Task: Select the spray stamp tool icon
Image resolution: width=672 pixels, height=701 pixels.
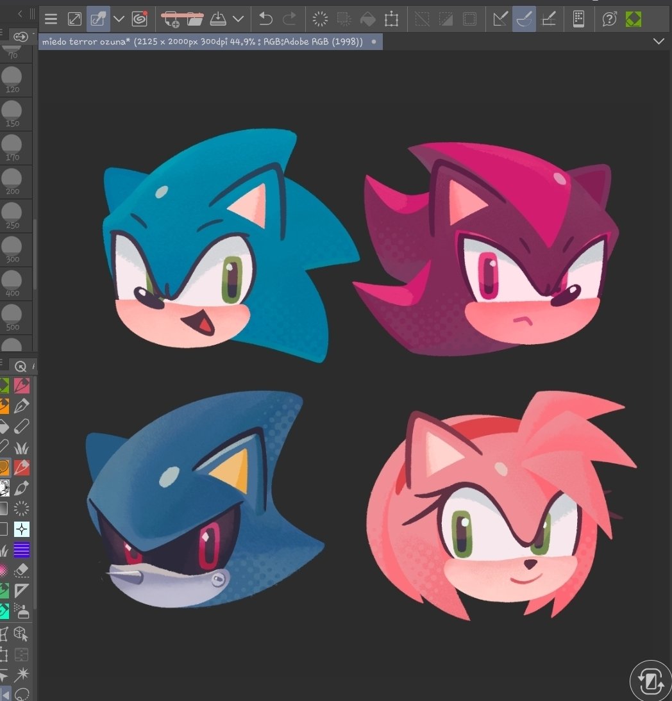Action: pos(21,611)
